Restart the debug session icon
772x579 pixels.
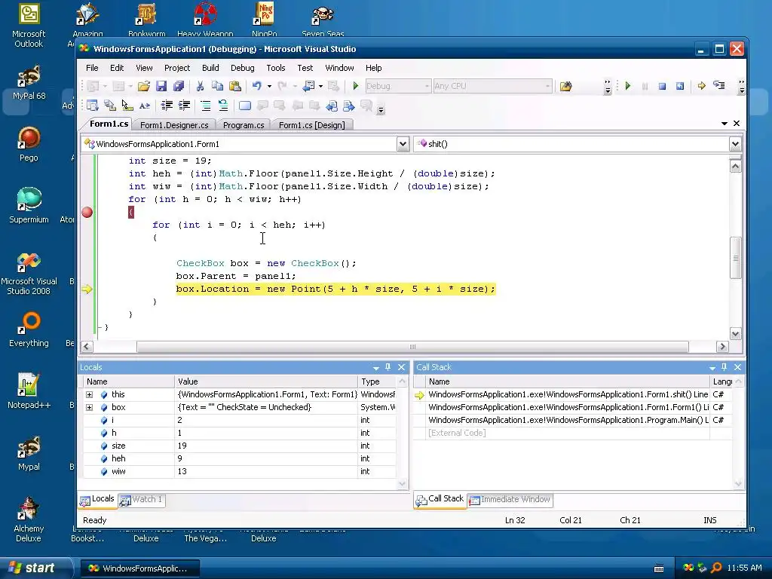(680, 86)
